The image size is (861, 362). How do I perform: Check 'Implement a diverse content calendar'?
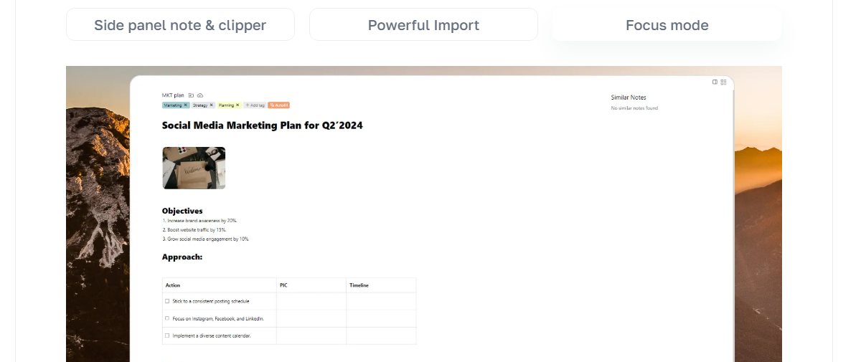tap(167, 335)
